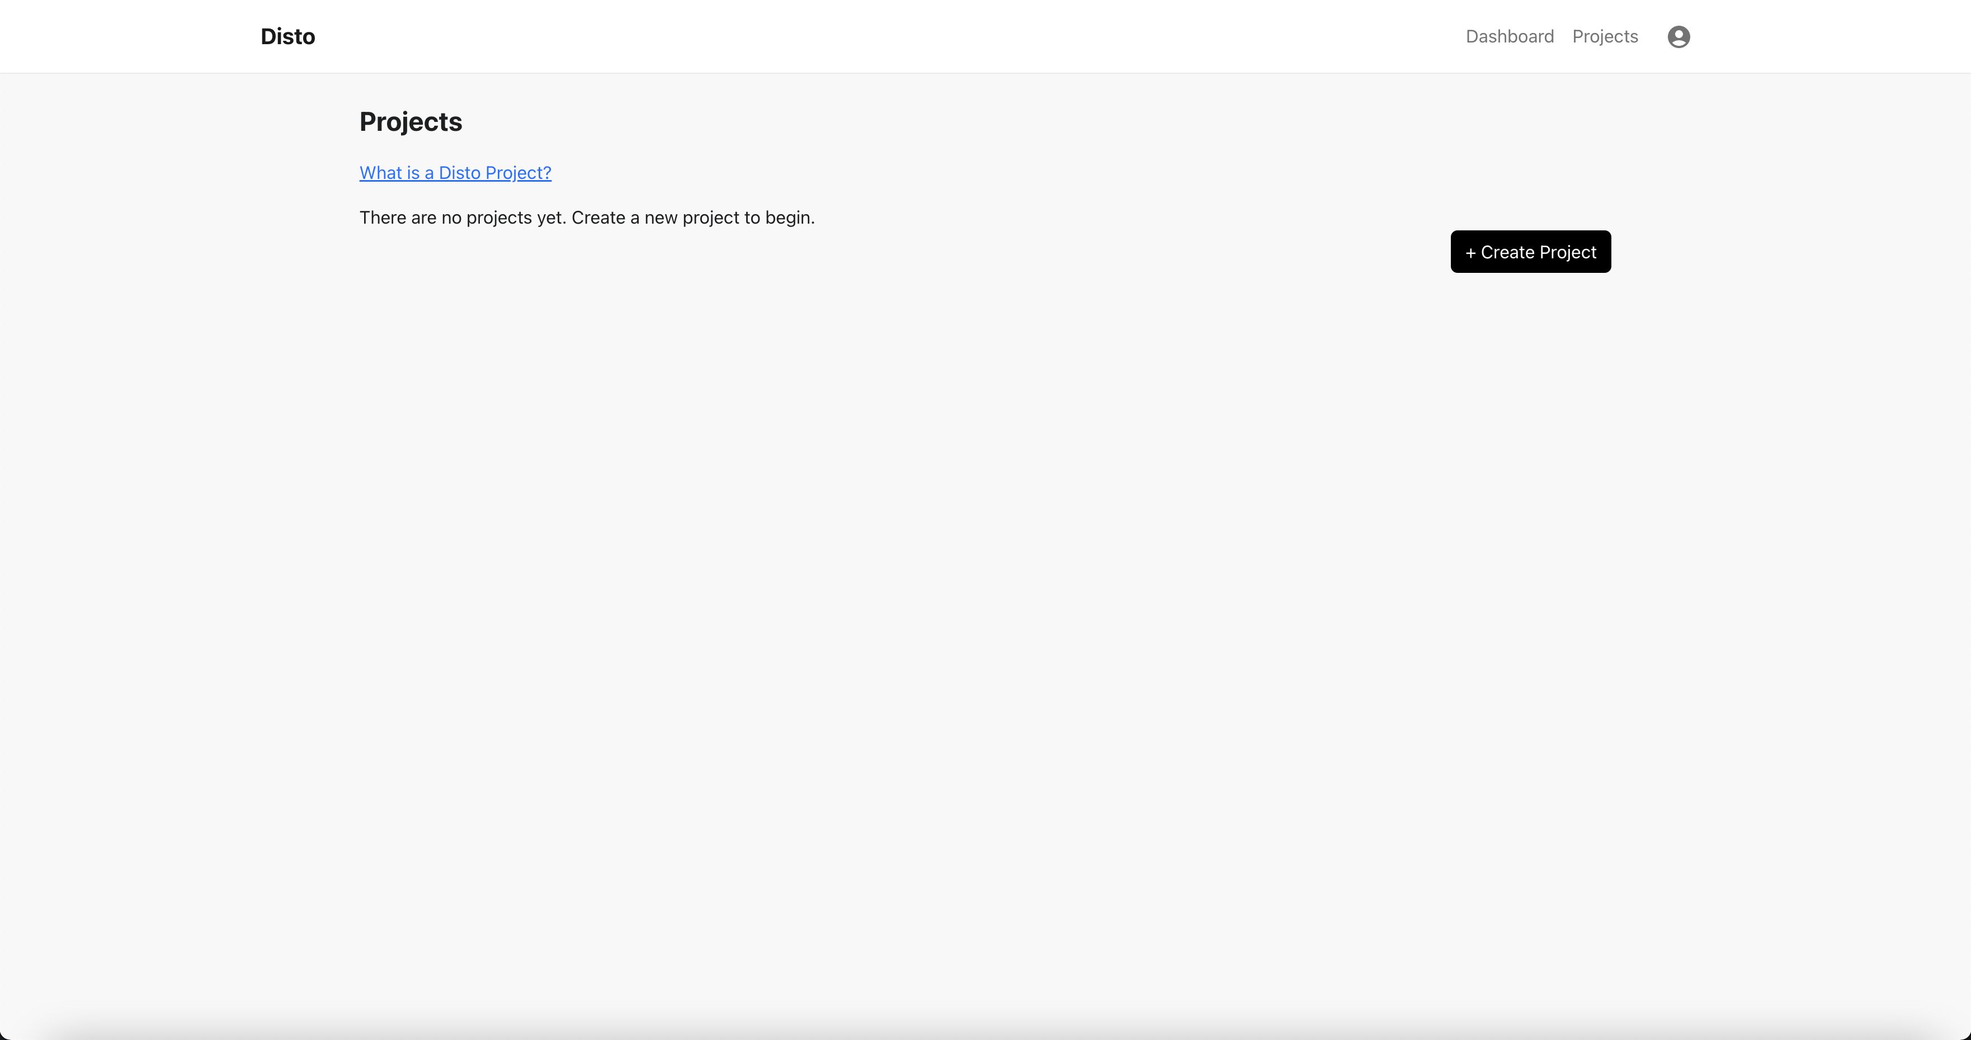Start a new project with Create Project
Screen dimensions: 1971x1040
[x=1530, y=252]
